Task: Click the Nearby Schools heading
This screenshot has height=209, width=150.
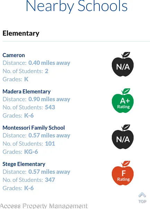Action: click(x=77, y=6)
